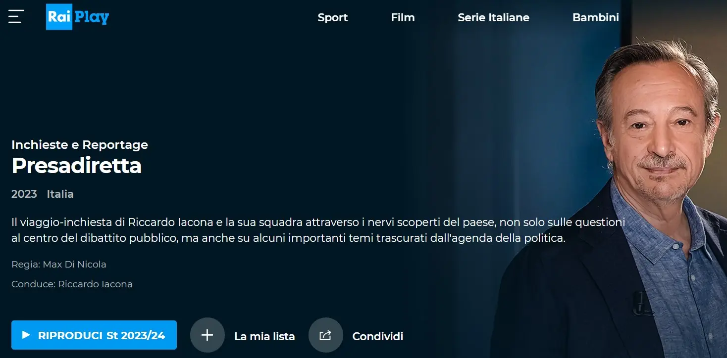
Task: Click the show description text
Action: click(318, 230)
